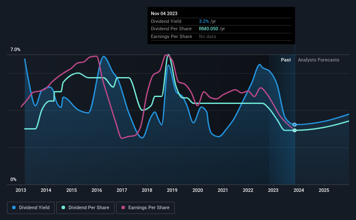This screenshot has height=220, width=356.
Task: Toggle the Earnings Per Share legend series
Action: pos(145,208)
